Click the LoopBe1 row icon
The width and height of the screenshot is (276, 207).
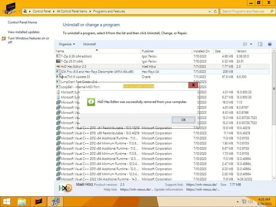pyautogui.click(x=58, y=87)
